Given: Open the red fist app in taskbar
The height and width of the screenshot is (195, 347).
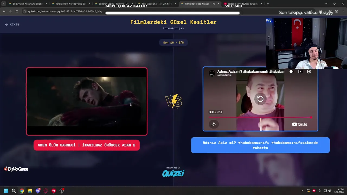Looking at the screenshot, I should click(54, 191).
